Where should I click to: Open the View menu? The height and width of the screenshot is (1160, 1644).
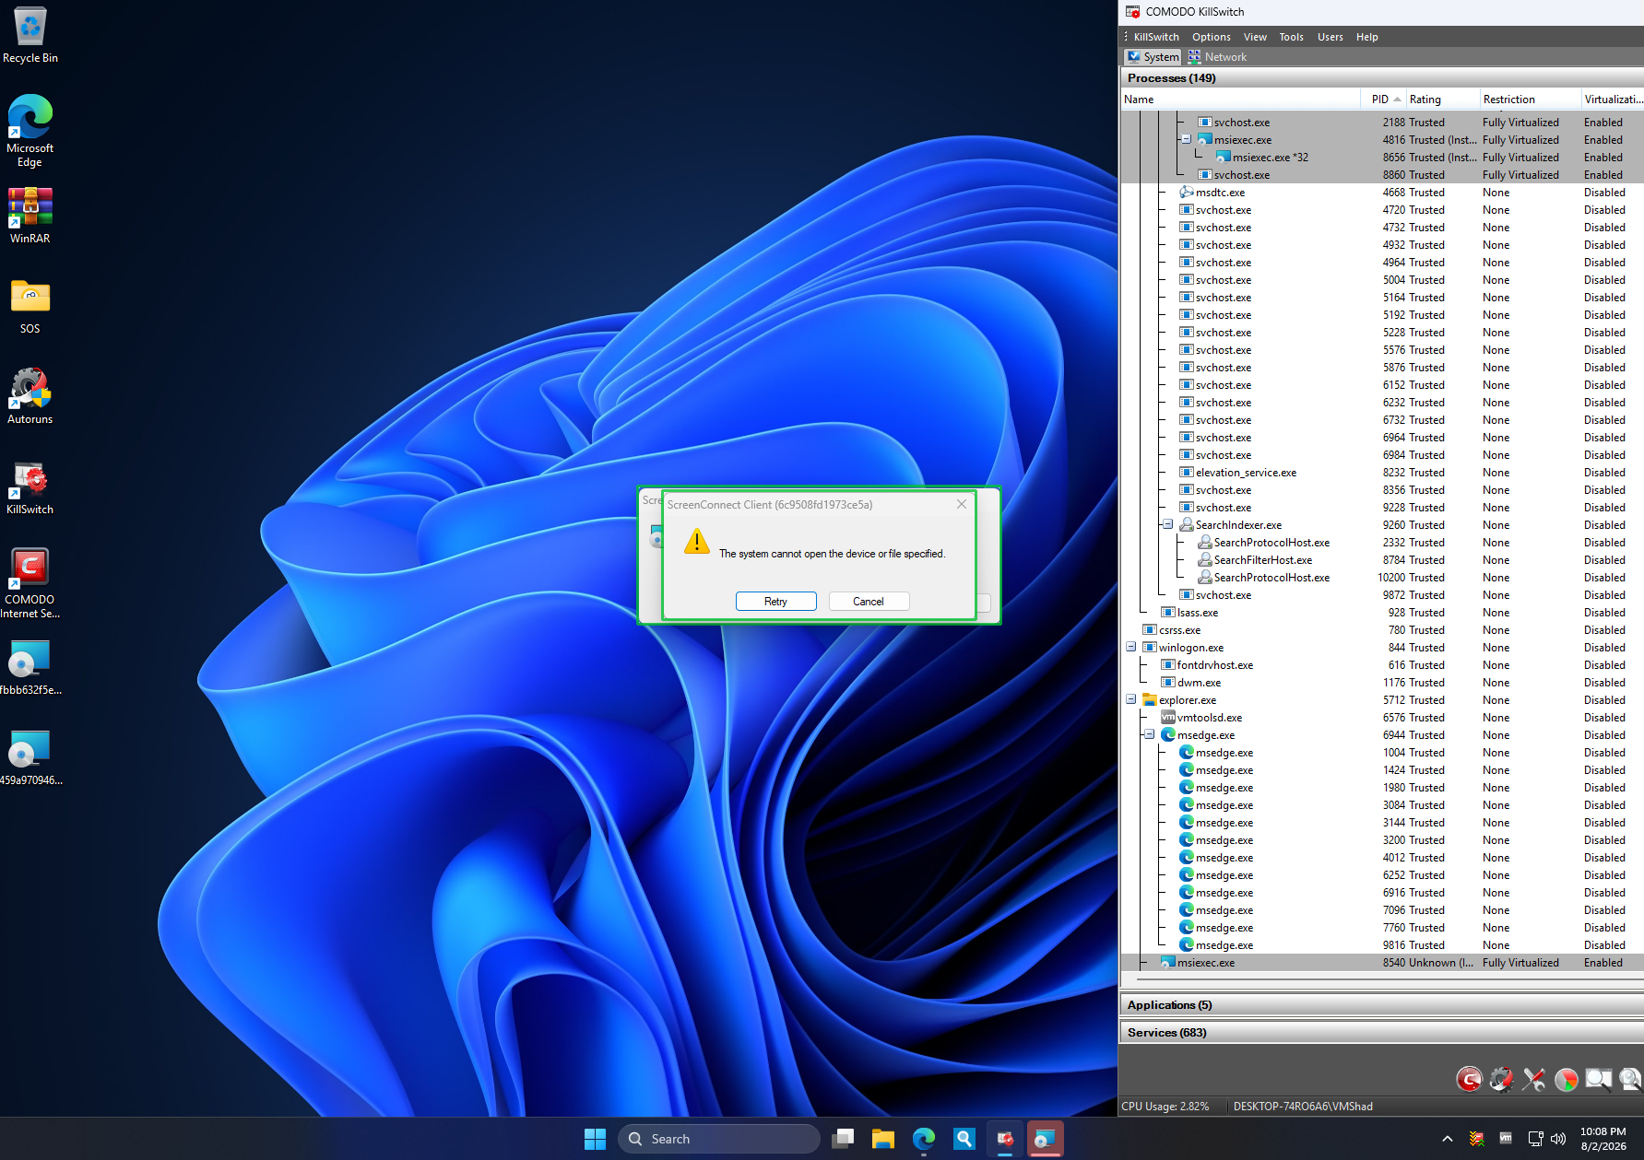(1255, 37)
